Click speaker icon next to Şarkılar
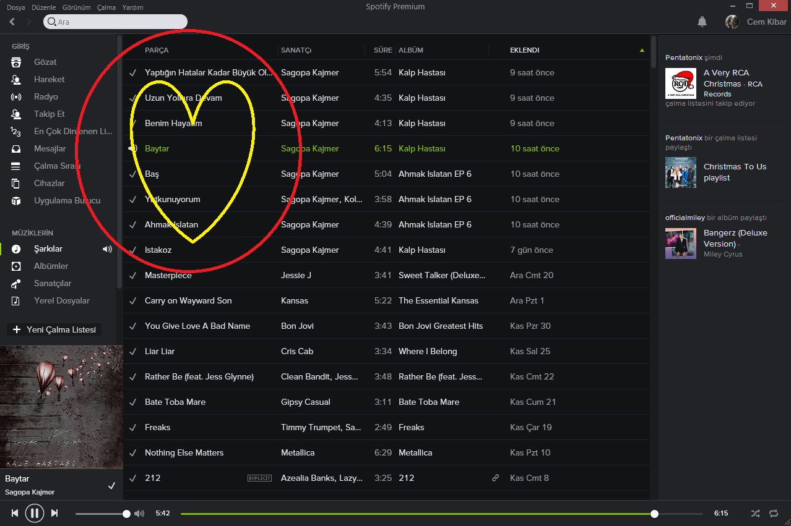Screen dimensions: 791x526 point(108,248)
